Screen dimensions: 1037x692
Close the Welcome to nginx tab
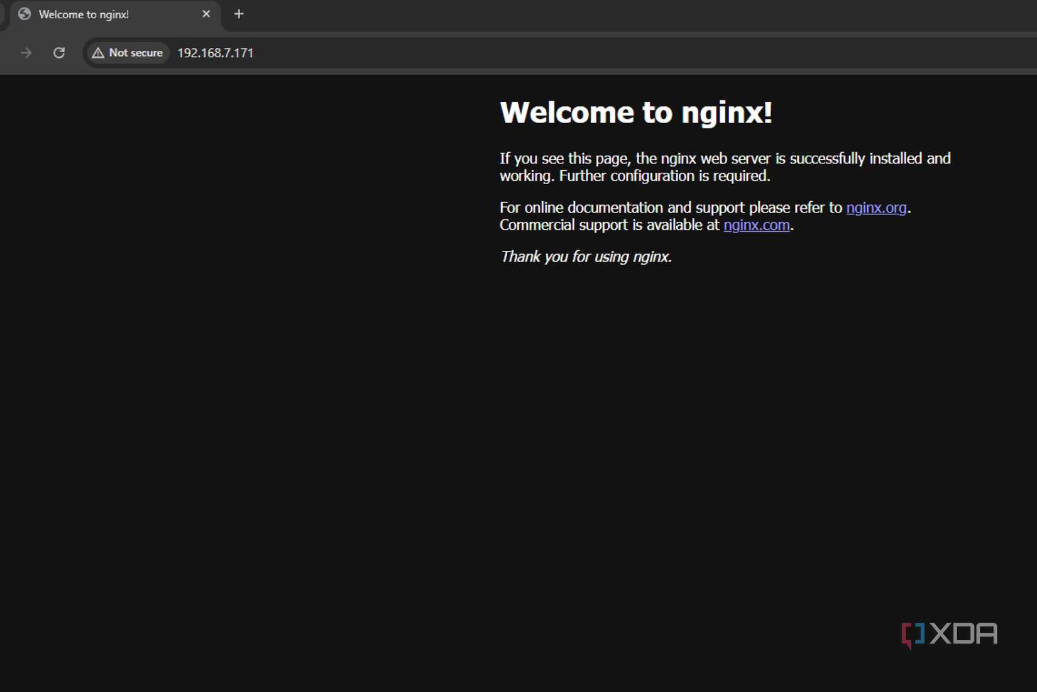pos(206,13)
